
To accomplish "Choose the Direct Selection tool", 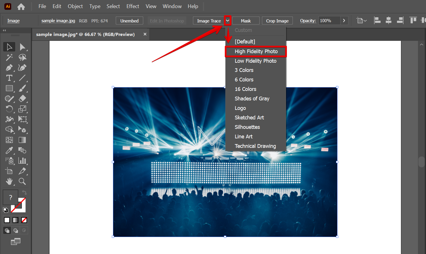I will point(22,47).
